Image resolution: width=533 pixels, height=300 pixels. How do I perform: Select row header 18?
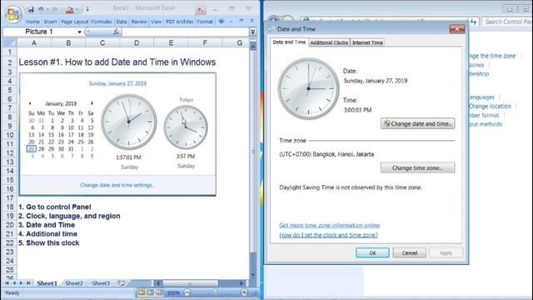pyautogui.click(x=9, y=207)
